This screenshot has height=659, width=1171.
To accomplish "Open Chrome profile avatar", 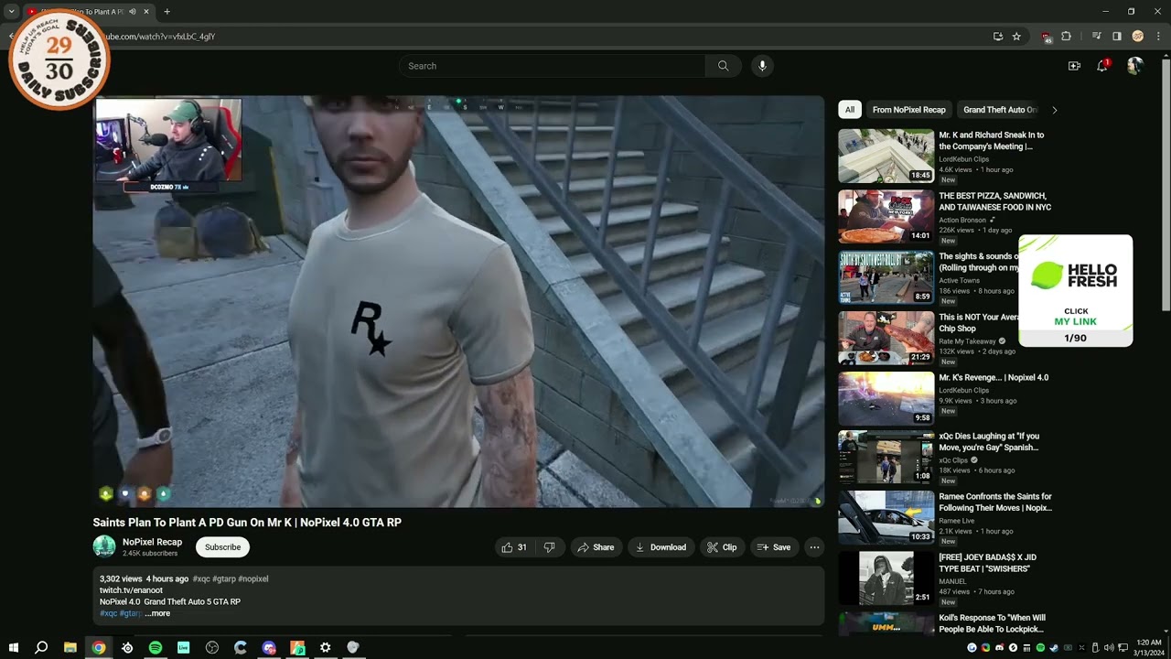I will 1137,37.
